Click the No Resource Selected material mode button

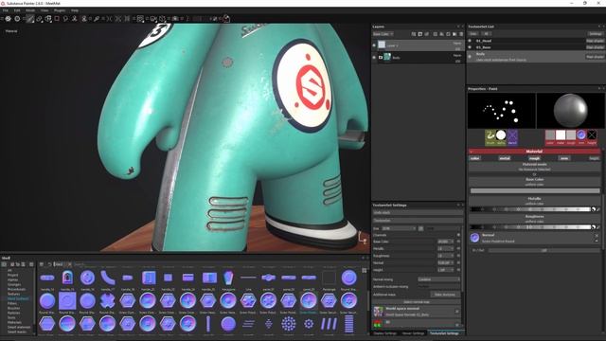pyautogui.click(x=535, y=167)
